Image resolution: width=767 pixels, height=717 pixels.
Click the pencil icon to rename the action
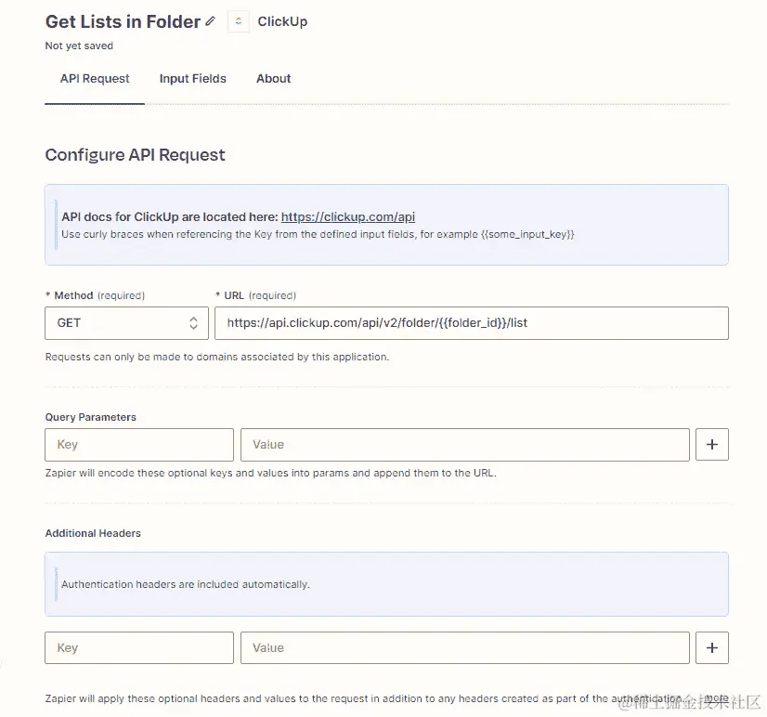(x=211, y=21)
